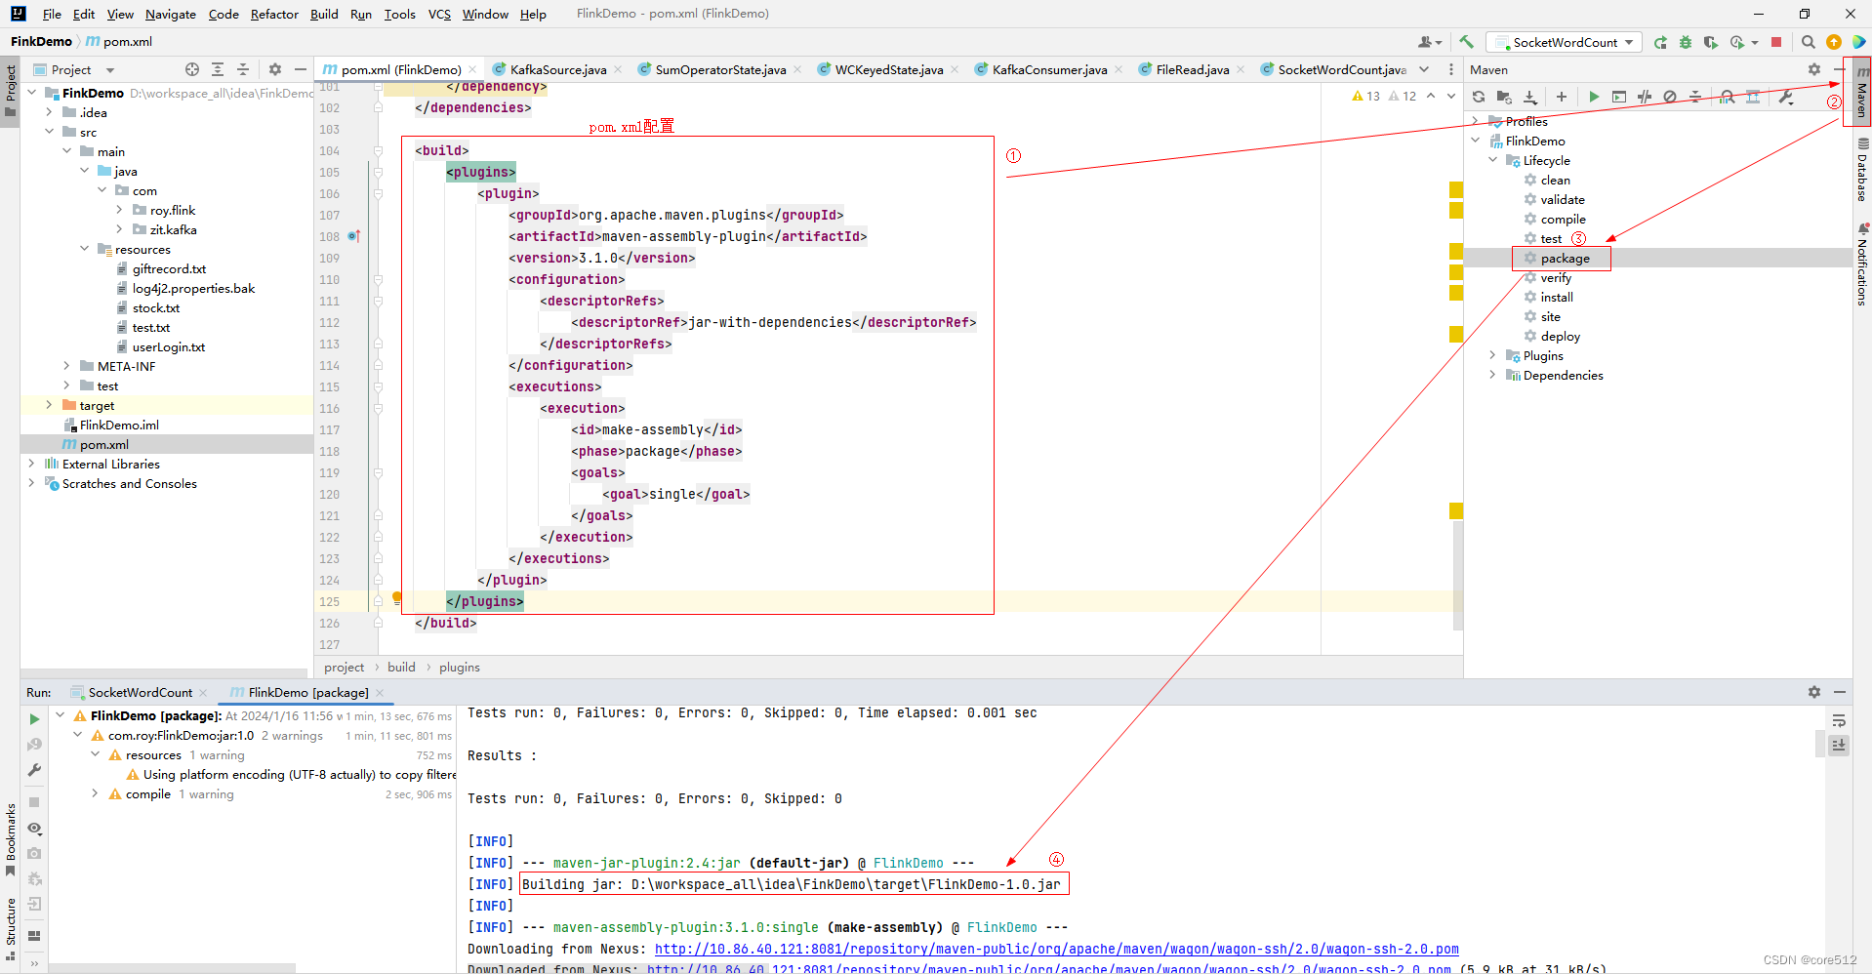The height and width of the screenshot is (974, 1872).
Task: Click soft-wrap icon in console
Action: click(x=1839, y=721)
